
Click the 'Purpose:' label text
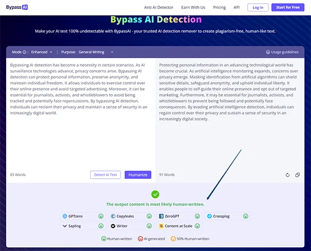(x=68, y=52)
